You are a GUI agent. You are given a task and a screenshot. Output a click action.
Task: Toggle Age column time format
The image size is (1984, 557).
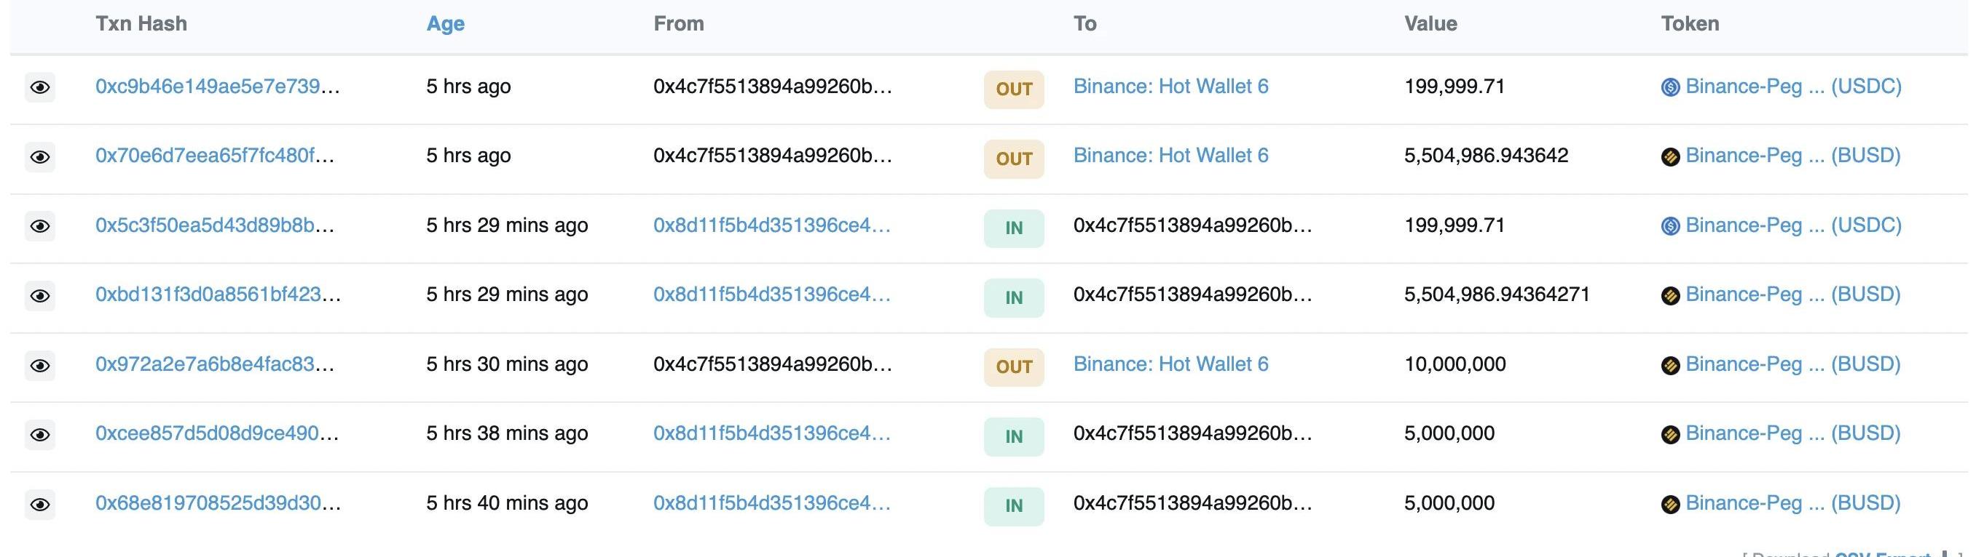click(445, 24)
